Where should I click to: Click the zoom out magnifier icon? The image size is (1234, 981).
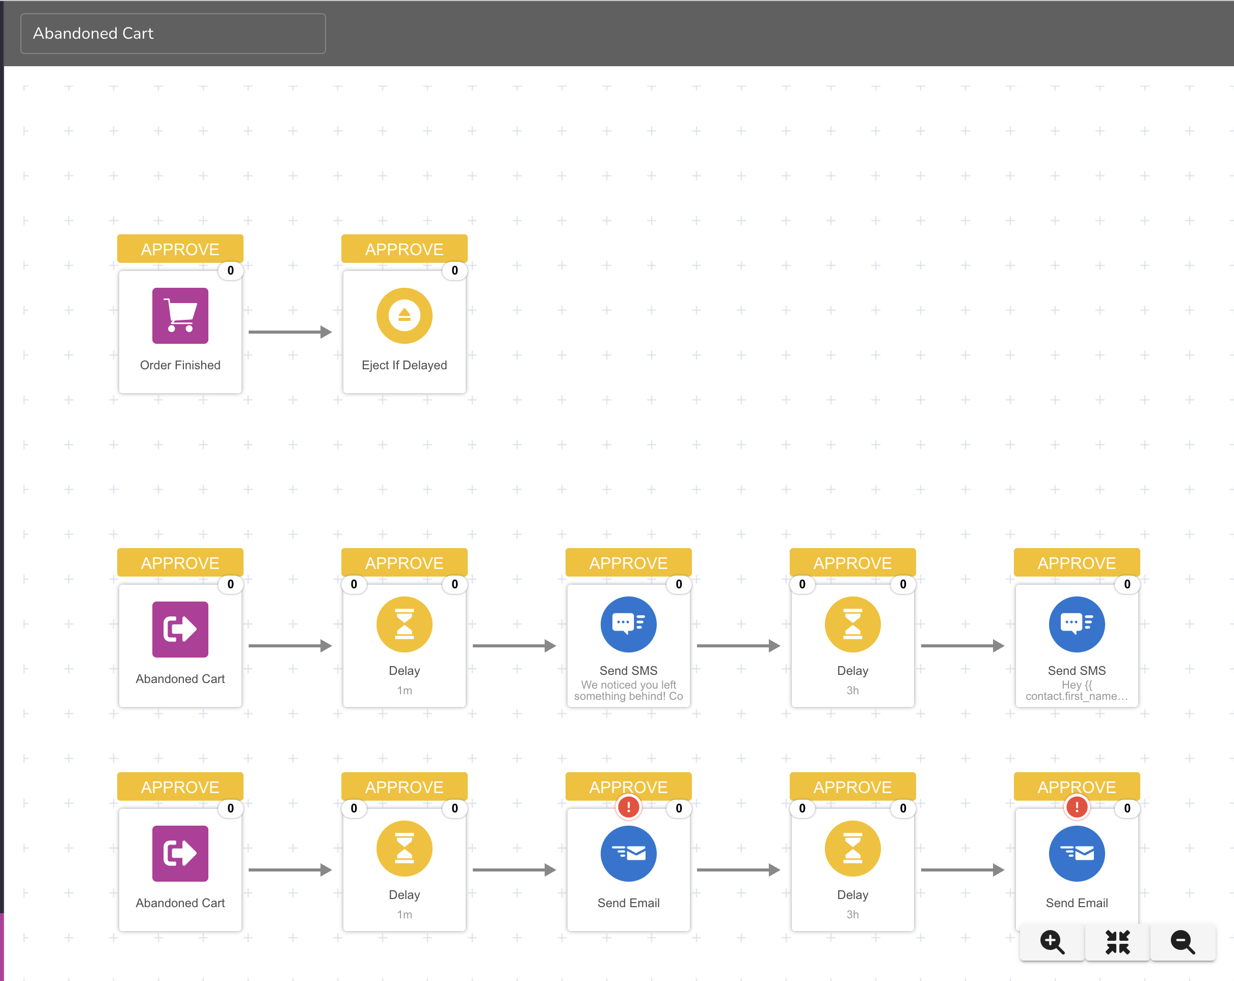(1182, 941)
